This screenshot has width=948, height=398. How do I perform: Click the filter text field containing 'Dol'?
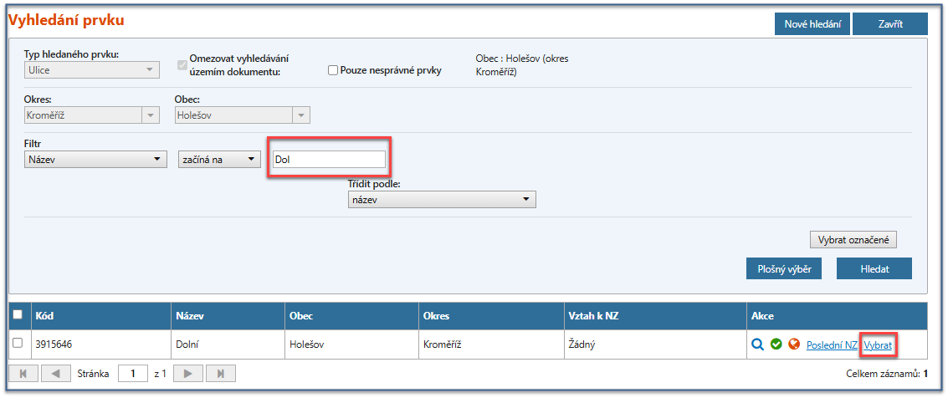pos(329,159)
